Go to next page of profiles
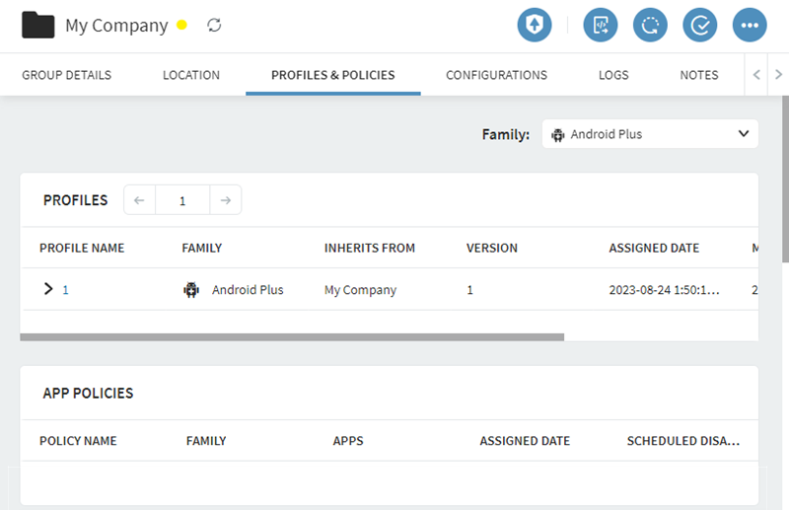This screenshot has height=510, width=789. point(226,200)
